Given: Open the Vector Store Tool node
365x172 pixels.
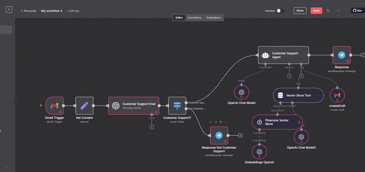Looking at the screenshot, I should point(298,95).
